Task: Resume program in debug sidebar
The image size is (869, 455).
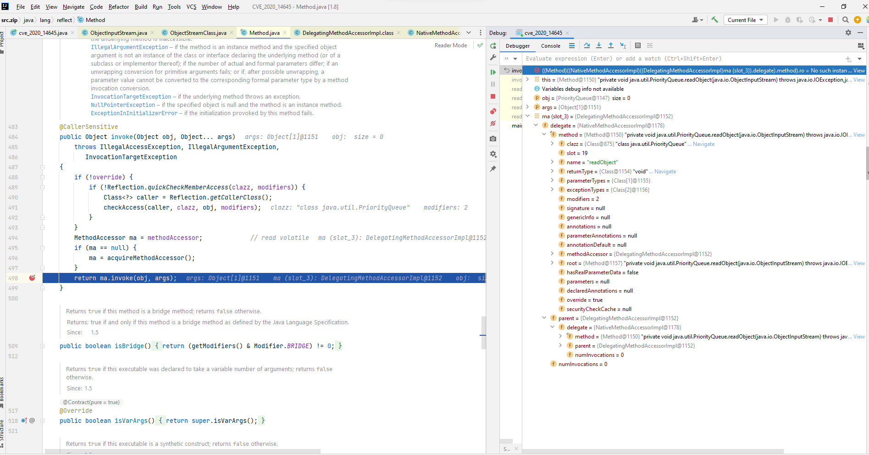Action: tap(493, 72)
